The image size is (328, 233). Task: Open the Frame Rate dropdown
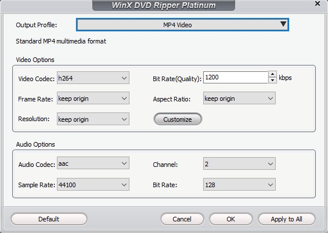[x=93, y=98]
